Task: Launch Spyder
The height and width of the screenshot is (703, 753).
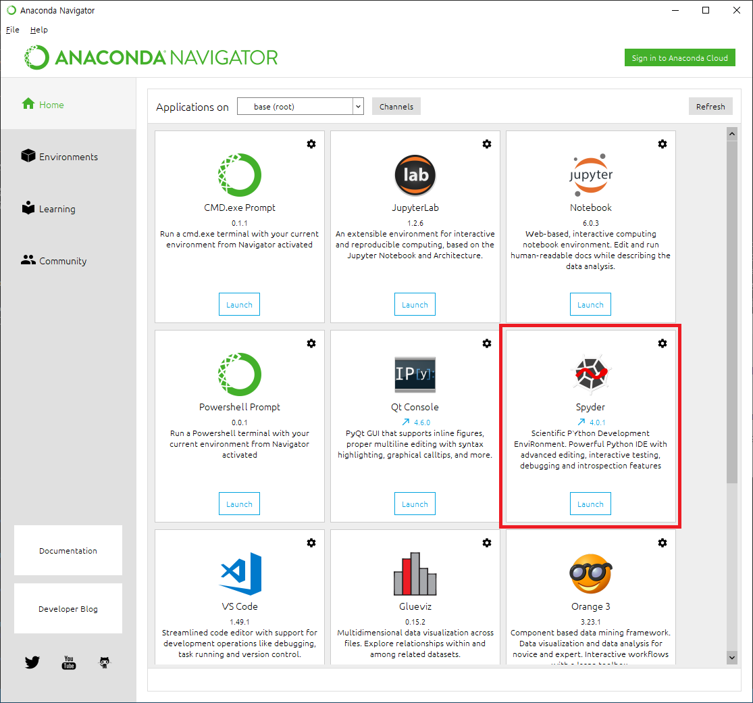Action: [x=591, y=504]
